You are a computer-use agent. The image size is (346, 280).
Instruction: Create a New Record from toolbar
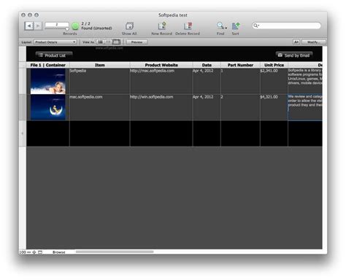coord(162,26)
